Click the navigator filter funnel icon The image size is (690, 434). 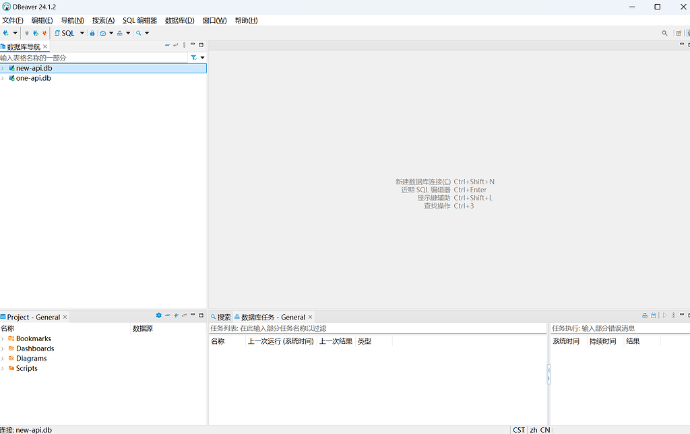[x=193, y=58]
